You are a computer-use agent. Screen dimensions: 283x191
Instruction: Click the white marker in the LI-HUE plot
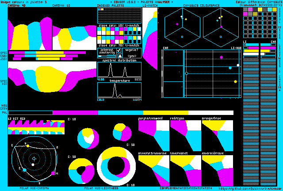pyautogui.click(x=238, y=65)
